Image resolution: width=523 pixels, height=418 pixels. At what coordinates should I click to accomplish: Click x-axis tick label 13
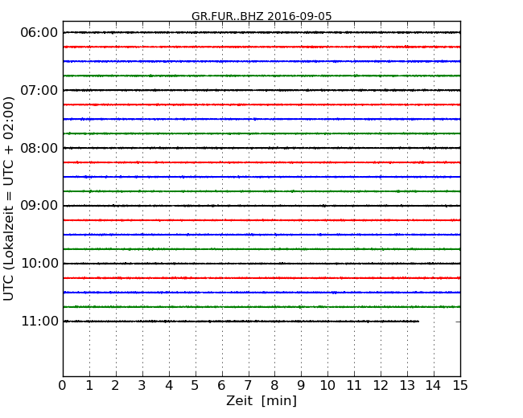click(x=407, y=385)
